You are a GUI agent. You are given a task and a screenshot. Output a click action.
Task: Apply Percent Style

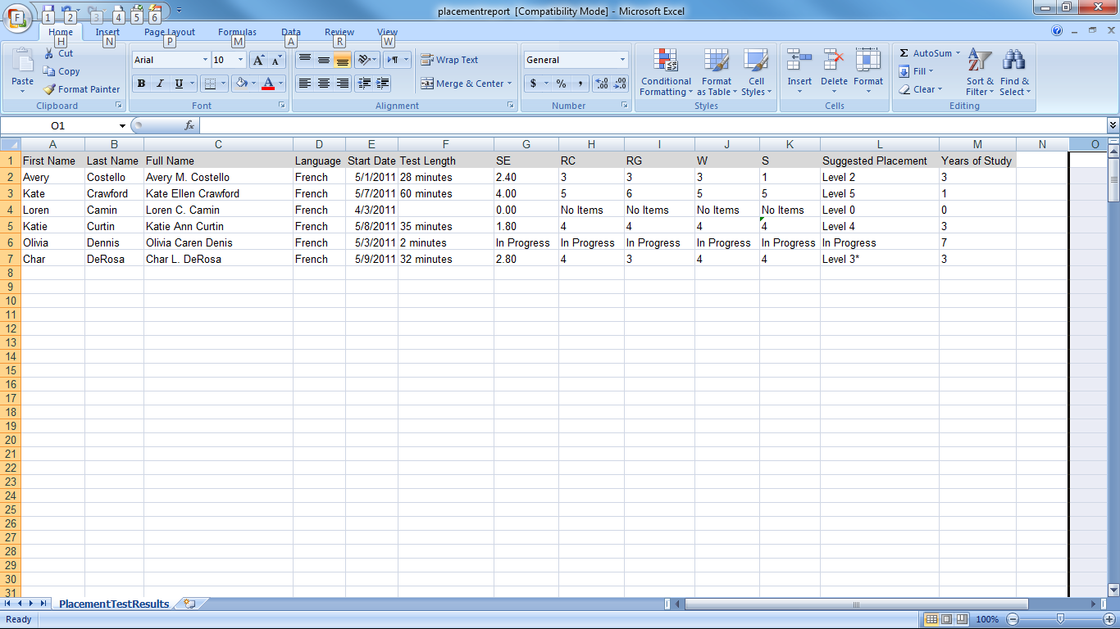561,84
